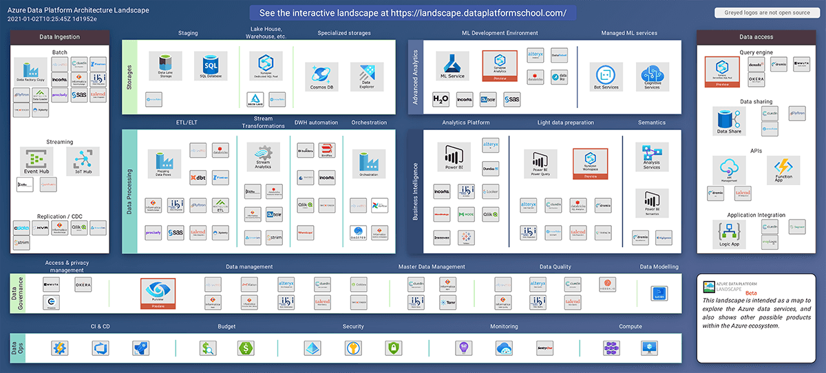Click the yellow key Security icon
826x373 pixels.
(354, 348)
